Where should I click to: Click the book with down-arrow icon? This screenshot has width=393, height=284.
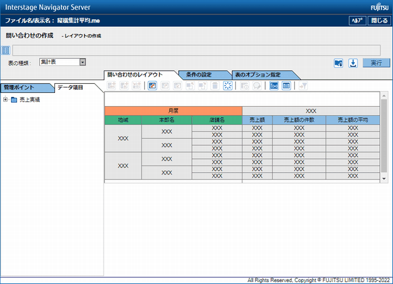(x=339, y=63)
